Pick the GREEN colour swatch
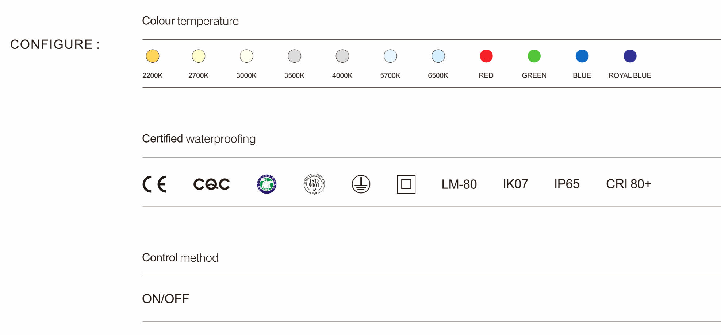The width and height of the screenshot is (721, 335). [x=534, y=56]
